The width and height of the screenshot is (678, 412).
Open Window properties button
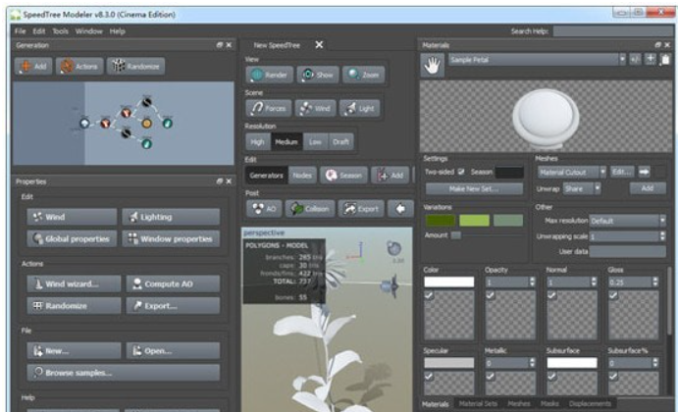171,238
